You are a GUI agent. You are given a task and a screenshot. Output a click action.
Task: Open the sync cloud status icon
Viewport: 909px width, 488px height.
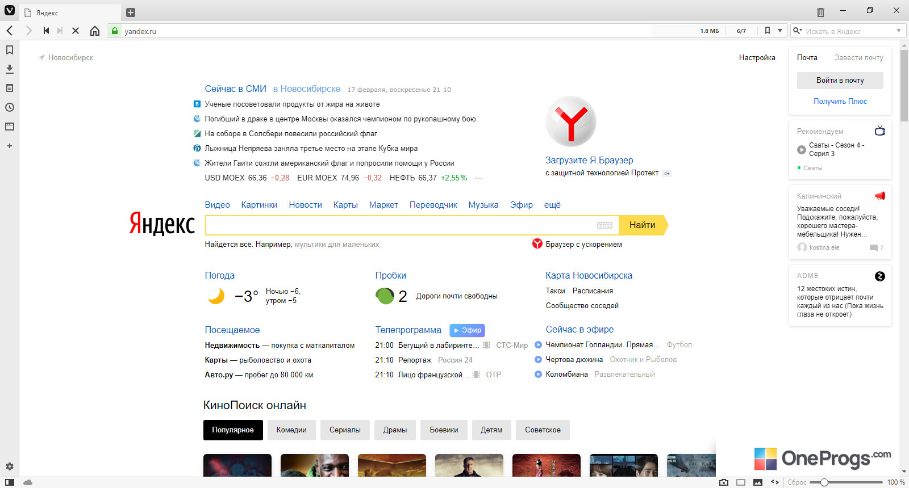pyautogui.click(x=28, y=482)
